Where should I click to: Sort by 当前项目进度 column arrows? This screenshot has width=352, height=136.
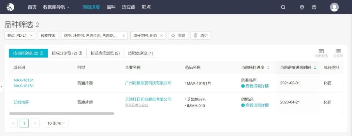coord(268,68)
